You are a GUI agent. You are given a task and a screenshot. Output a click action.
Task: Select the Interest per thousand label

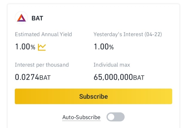point(42,65)
